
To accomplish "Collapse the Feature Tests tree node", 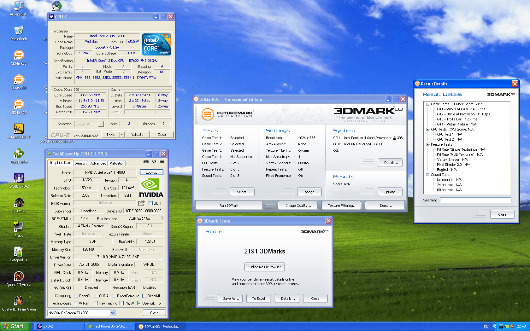I will tap(428, 144).
